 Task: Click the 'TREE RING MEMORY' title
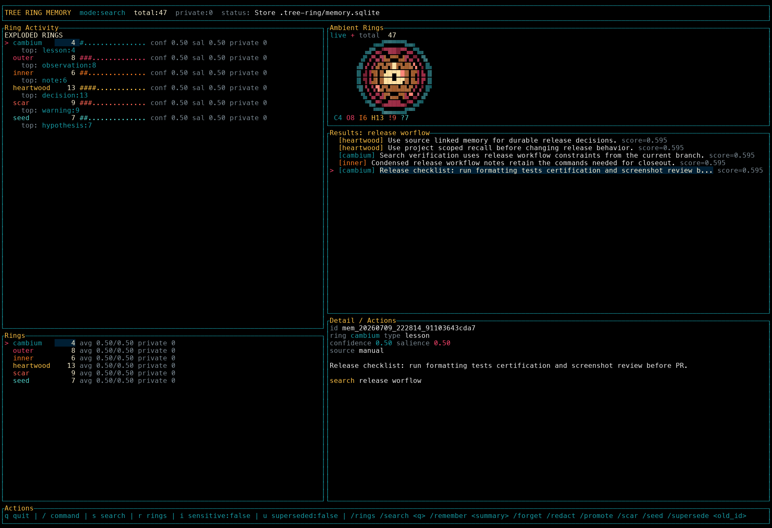pyautogui.click(x=38, y=13)
